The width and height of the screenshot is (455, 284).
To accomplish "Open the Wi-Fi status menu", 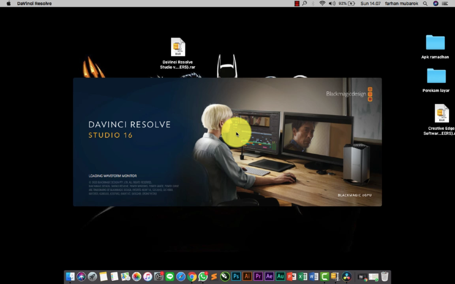I will tap(322, 3).
